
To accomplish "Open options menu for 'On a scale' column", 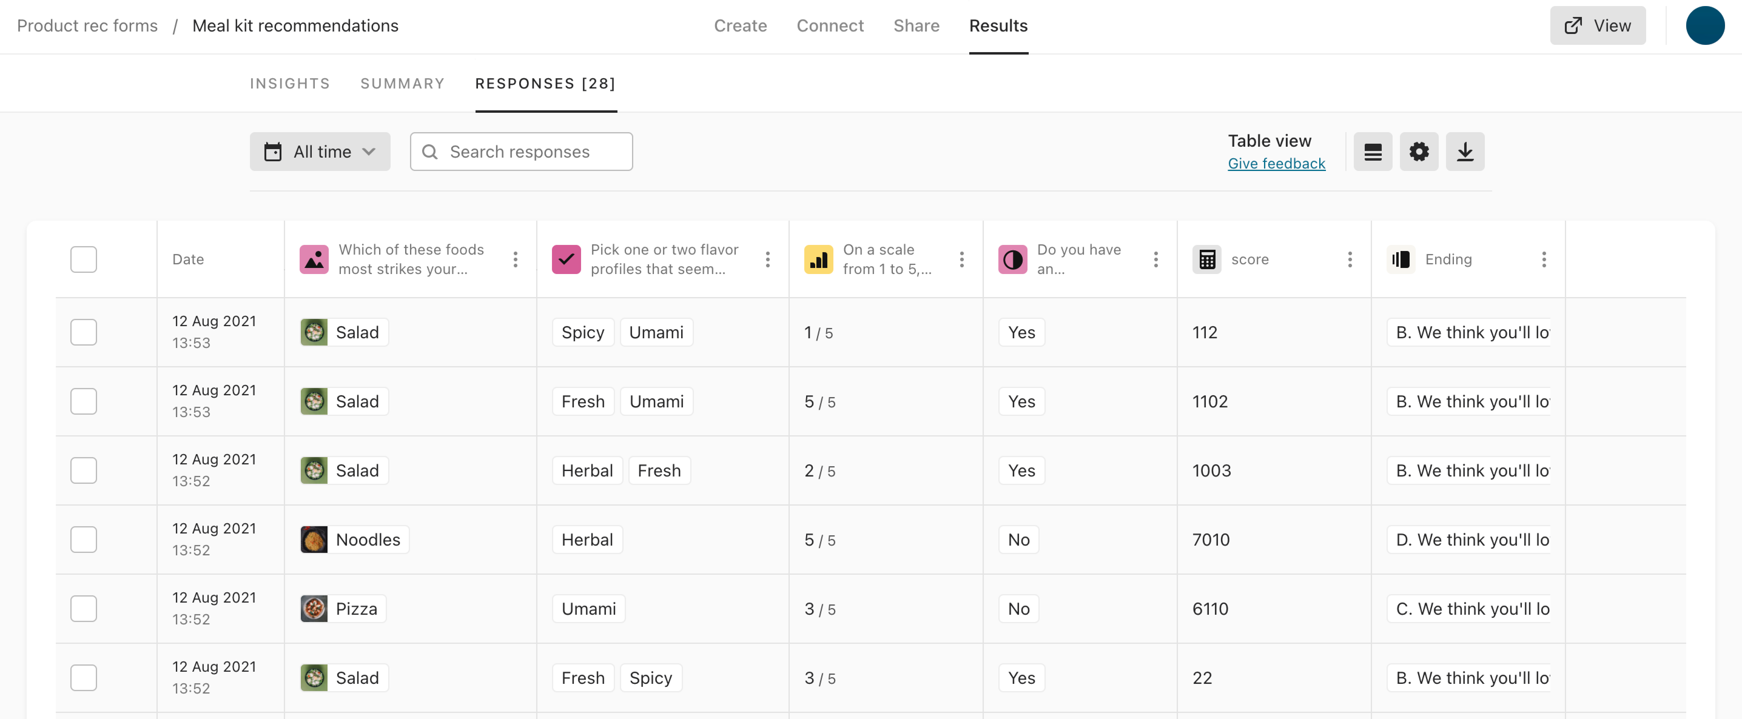I will coord(962,259).
